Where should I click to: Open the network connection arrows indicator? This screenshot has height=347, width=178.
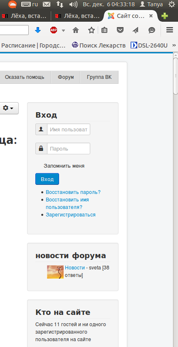[x=59, y=4]
